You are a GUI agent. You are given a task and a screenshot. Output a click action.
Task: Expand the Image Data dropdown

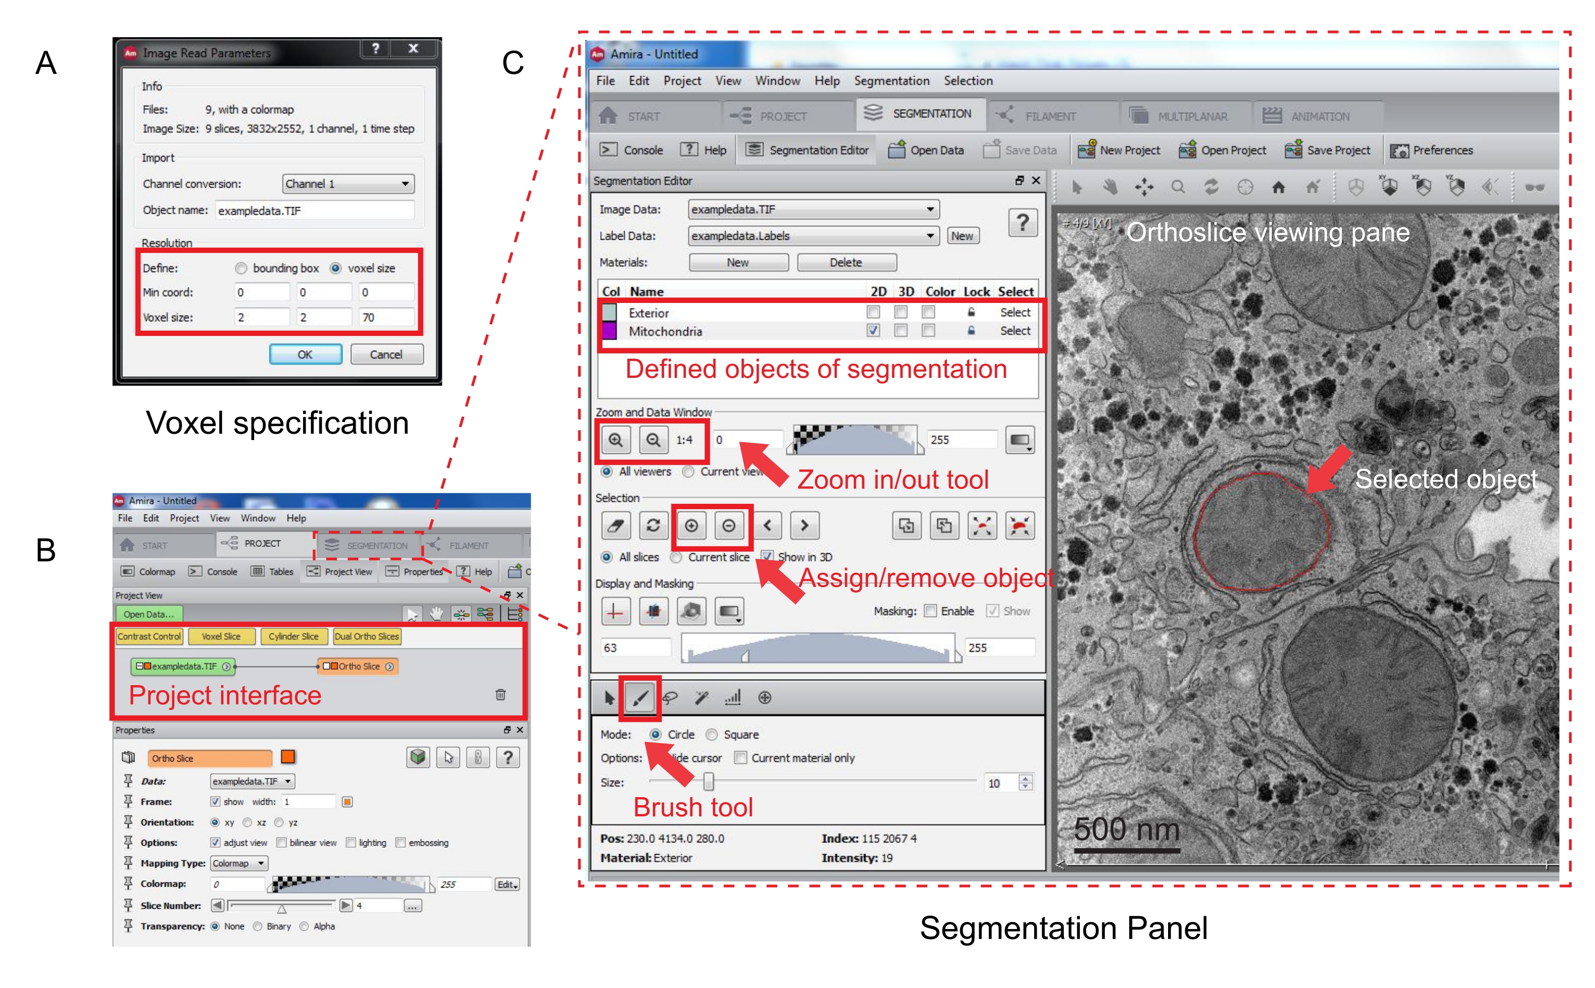(x=813, y=209)
